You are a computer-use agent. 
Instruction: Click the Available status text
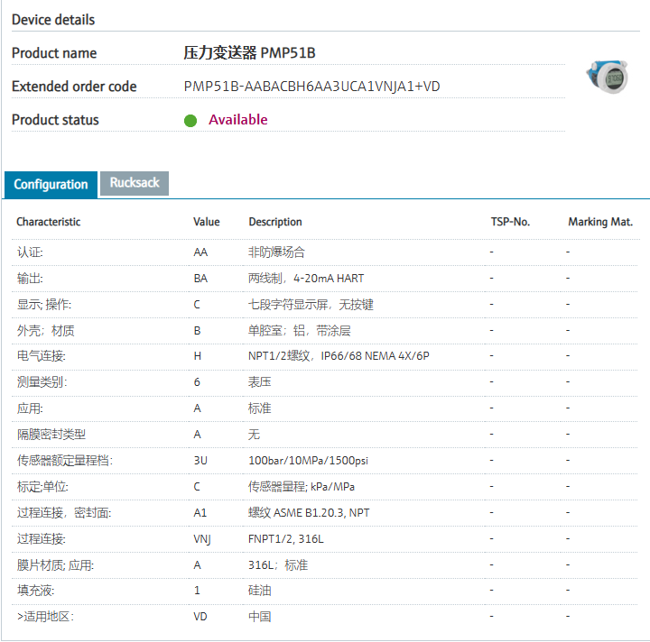pyautogui.click(x=238, y=120)
